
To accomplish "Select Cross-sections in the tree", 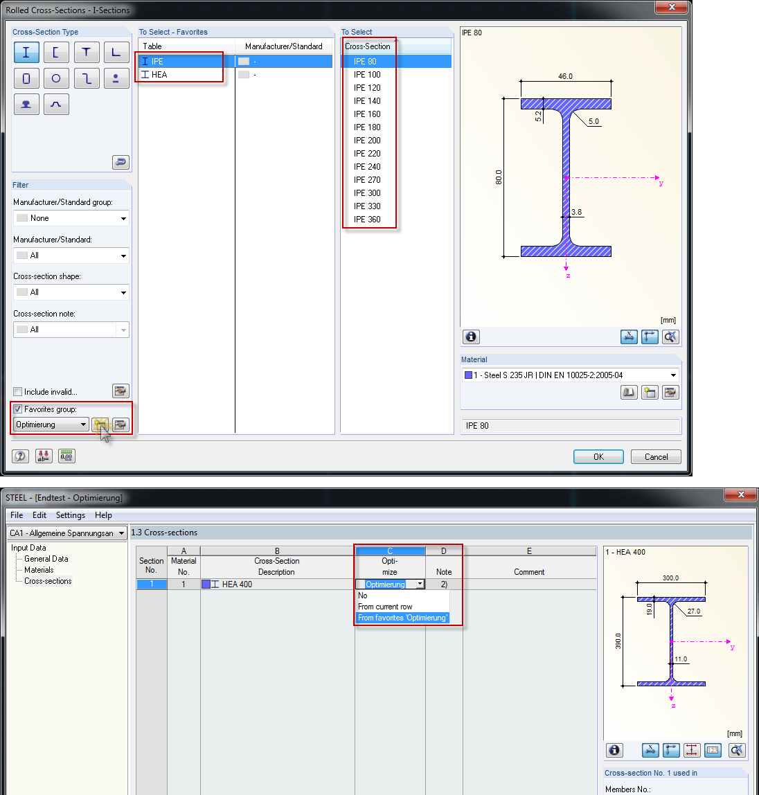I will click(x=48, y=581).
